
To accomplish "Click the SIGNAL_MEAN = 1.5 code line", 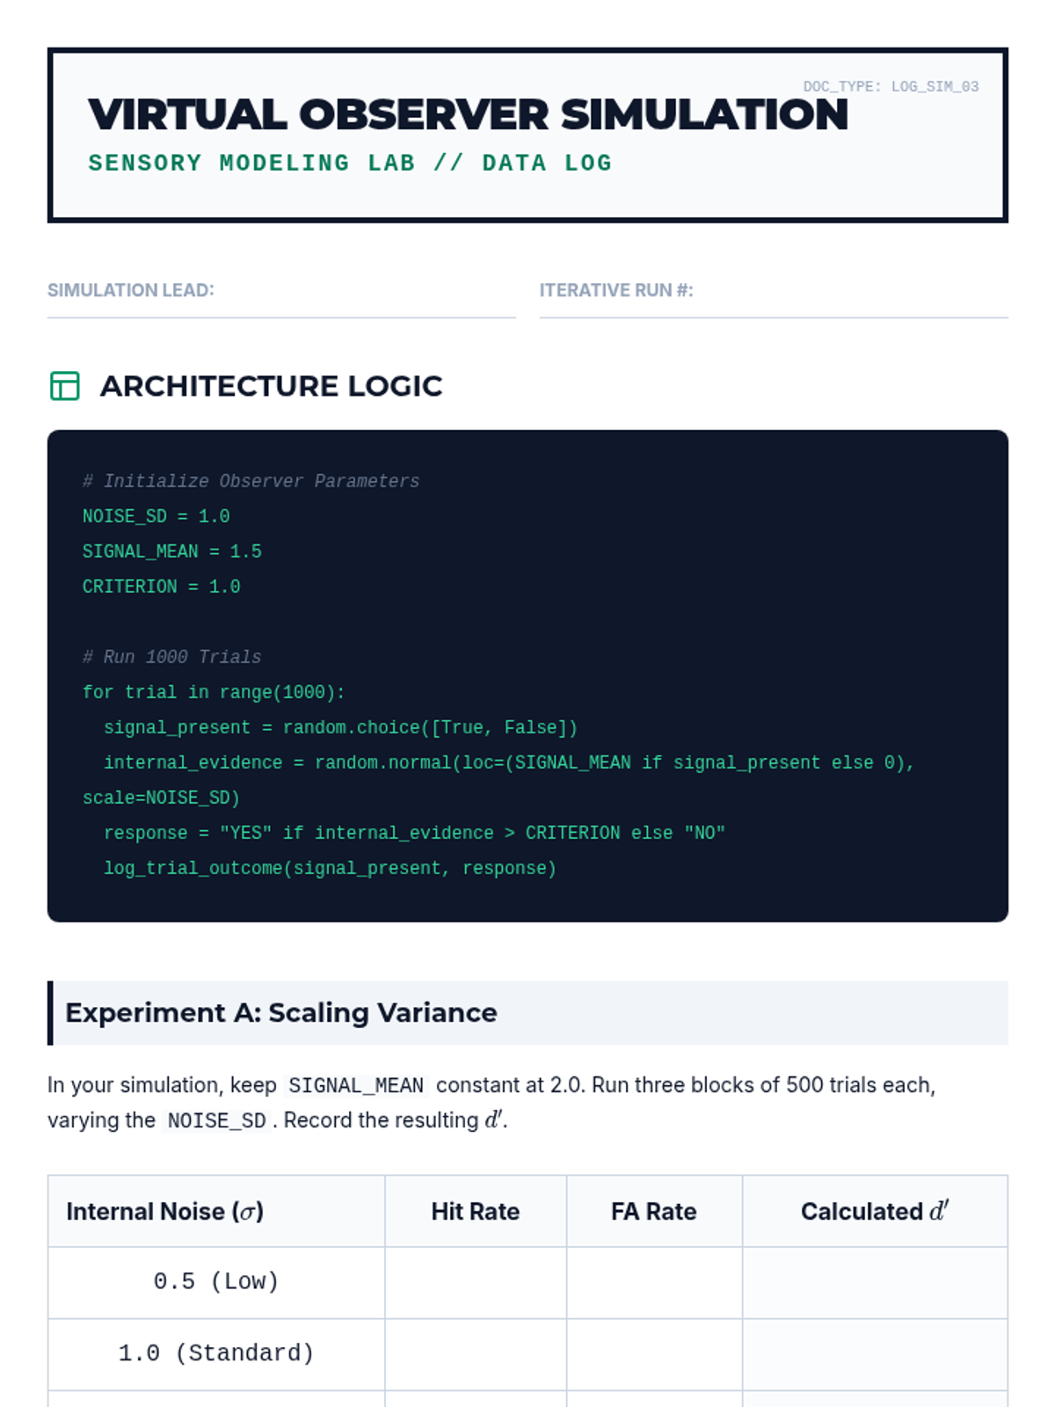I will 172,551.
